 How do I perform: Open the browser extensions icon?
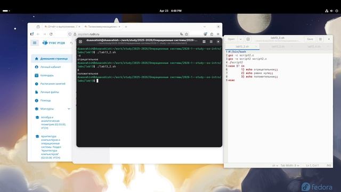point(212,34)
